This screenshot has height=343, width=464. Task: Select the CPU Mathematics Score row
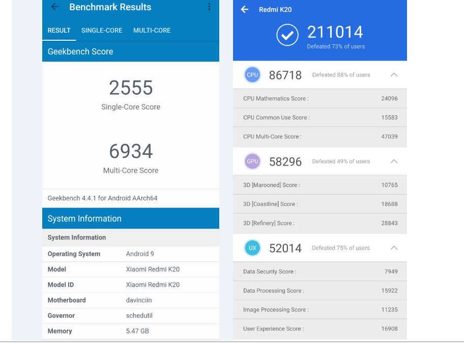pyautogui.click(x=320, y=98)
